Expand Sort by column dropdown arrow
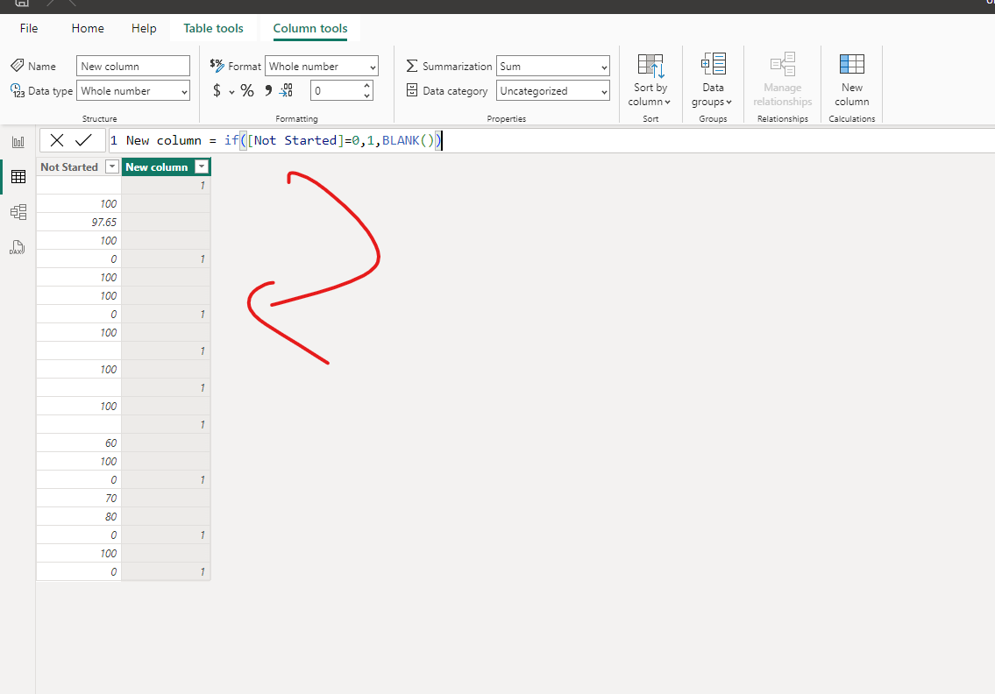This screenshot has height=694, width=995. 667,103
